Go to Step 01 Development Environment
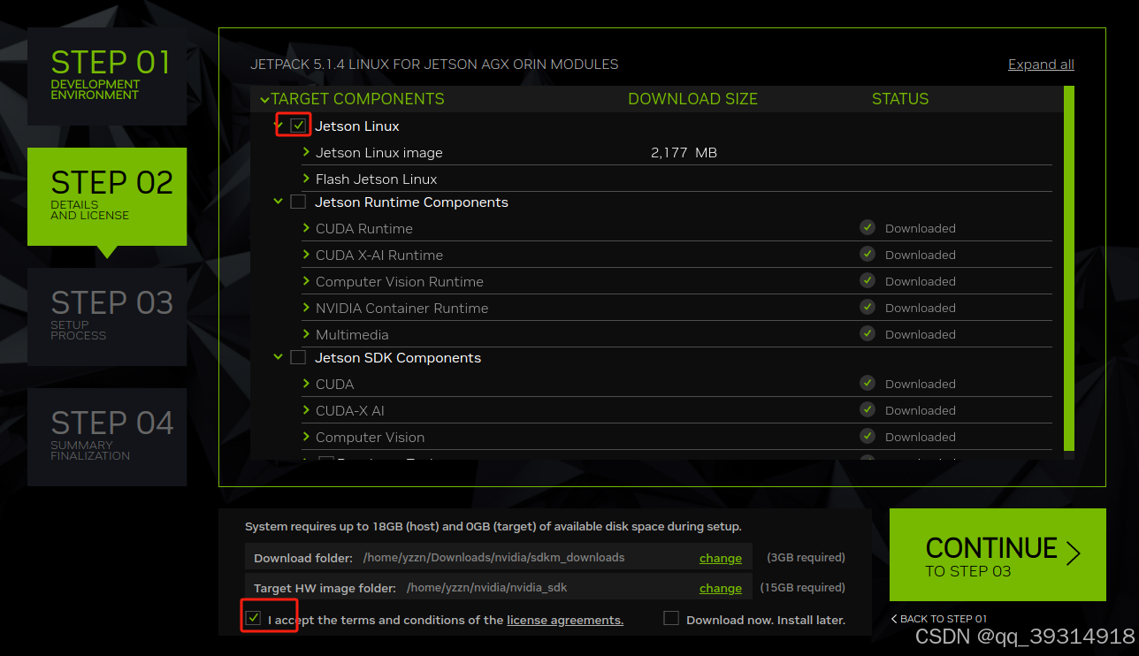The width and height of the screenshot is (1139, 656). (107, 76)
